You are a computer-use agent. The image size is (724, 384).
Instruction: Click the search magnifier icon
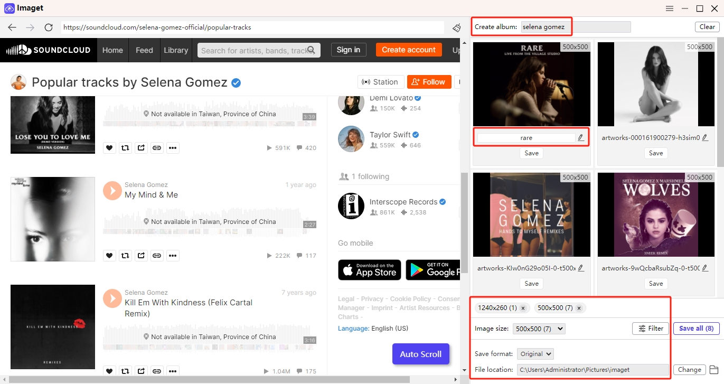312,50
